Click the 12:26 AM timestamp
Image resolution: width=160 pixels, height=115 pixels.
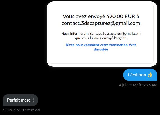click(149, 85)
